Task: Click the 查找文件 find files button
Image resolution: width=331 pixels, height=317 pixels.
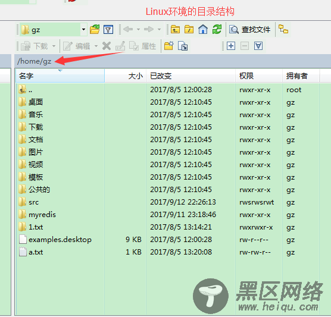Action: click(x=250, y=30)
